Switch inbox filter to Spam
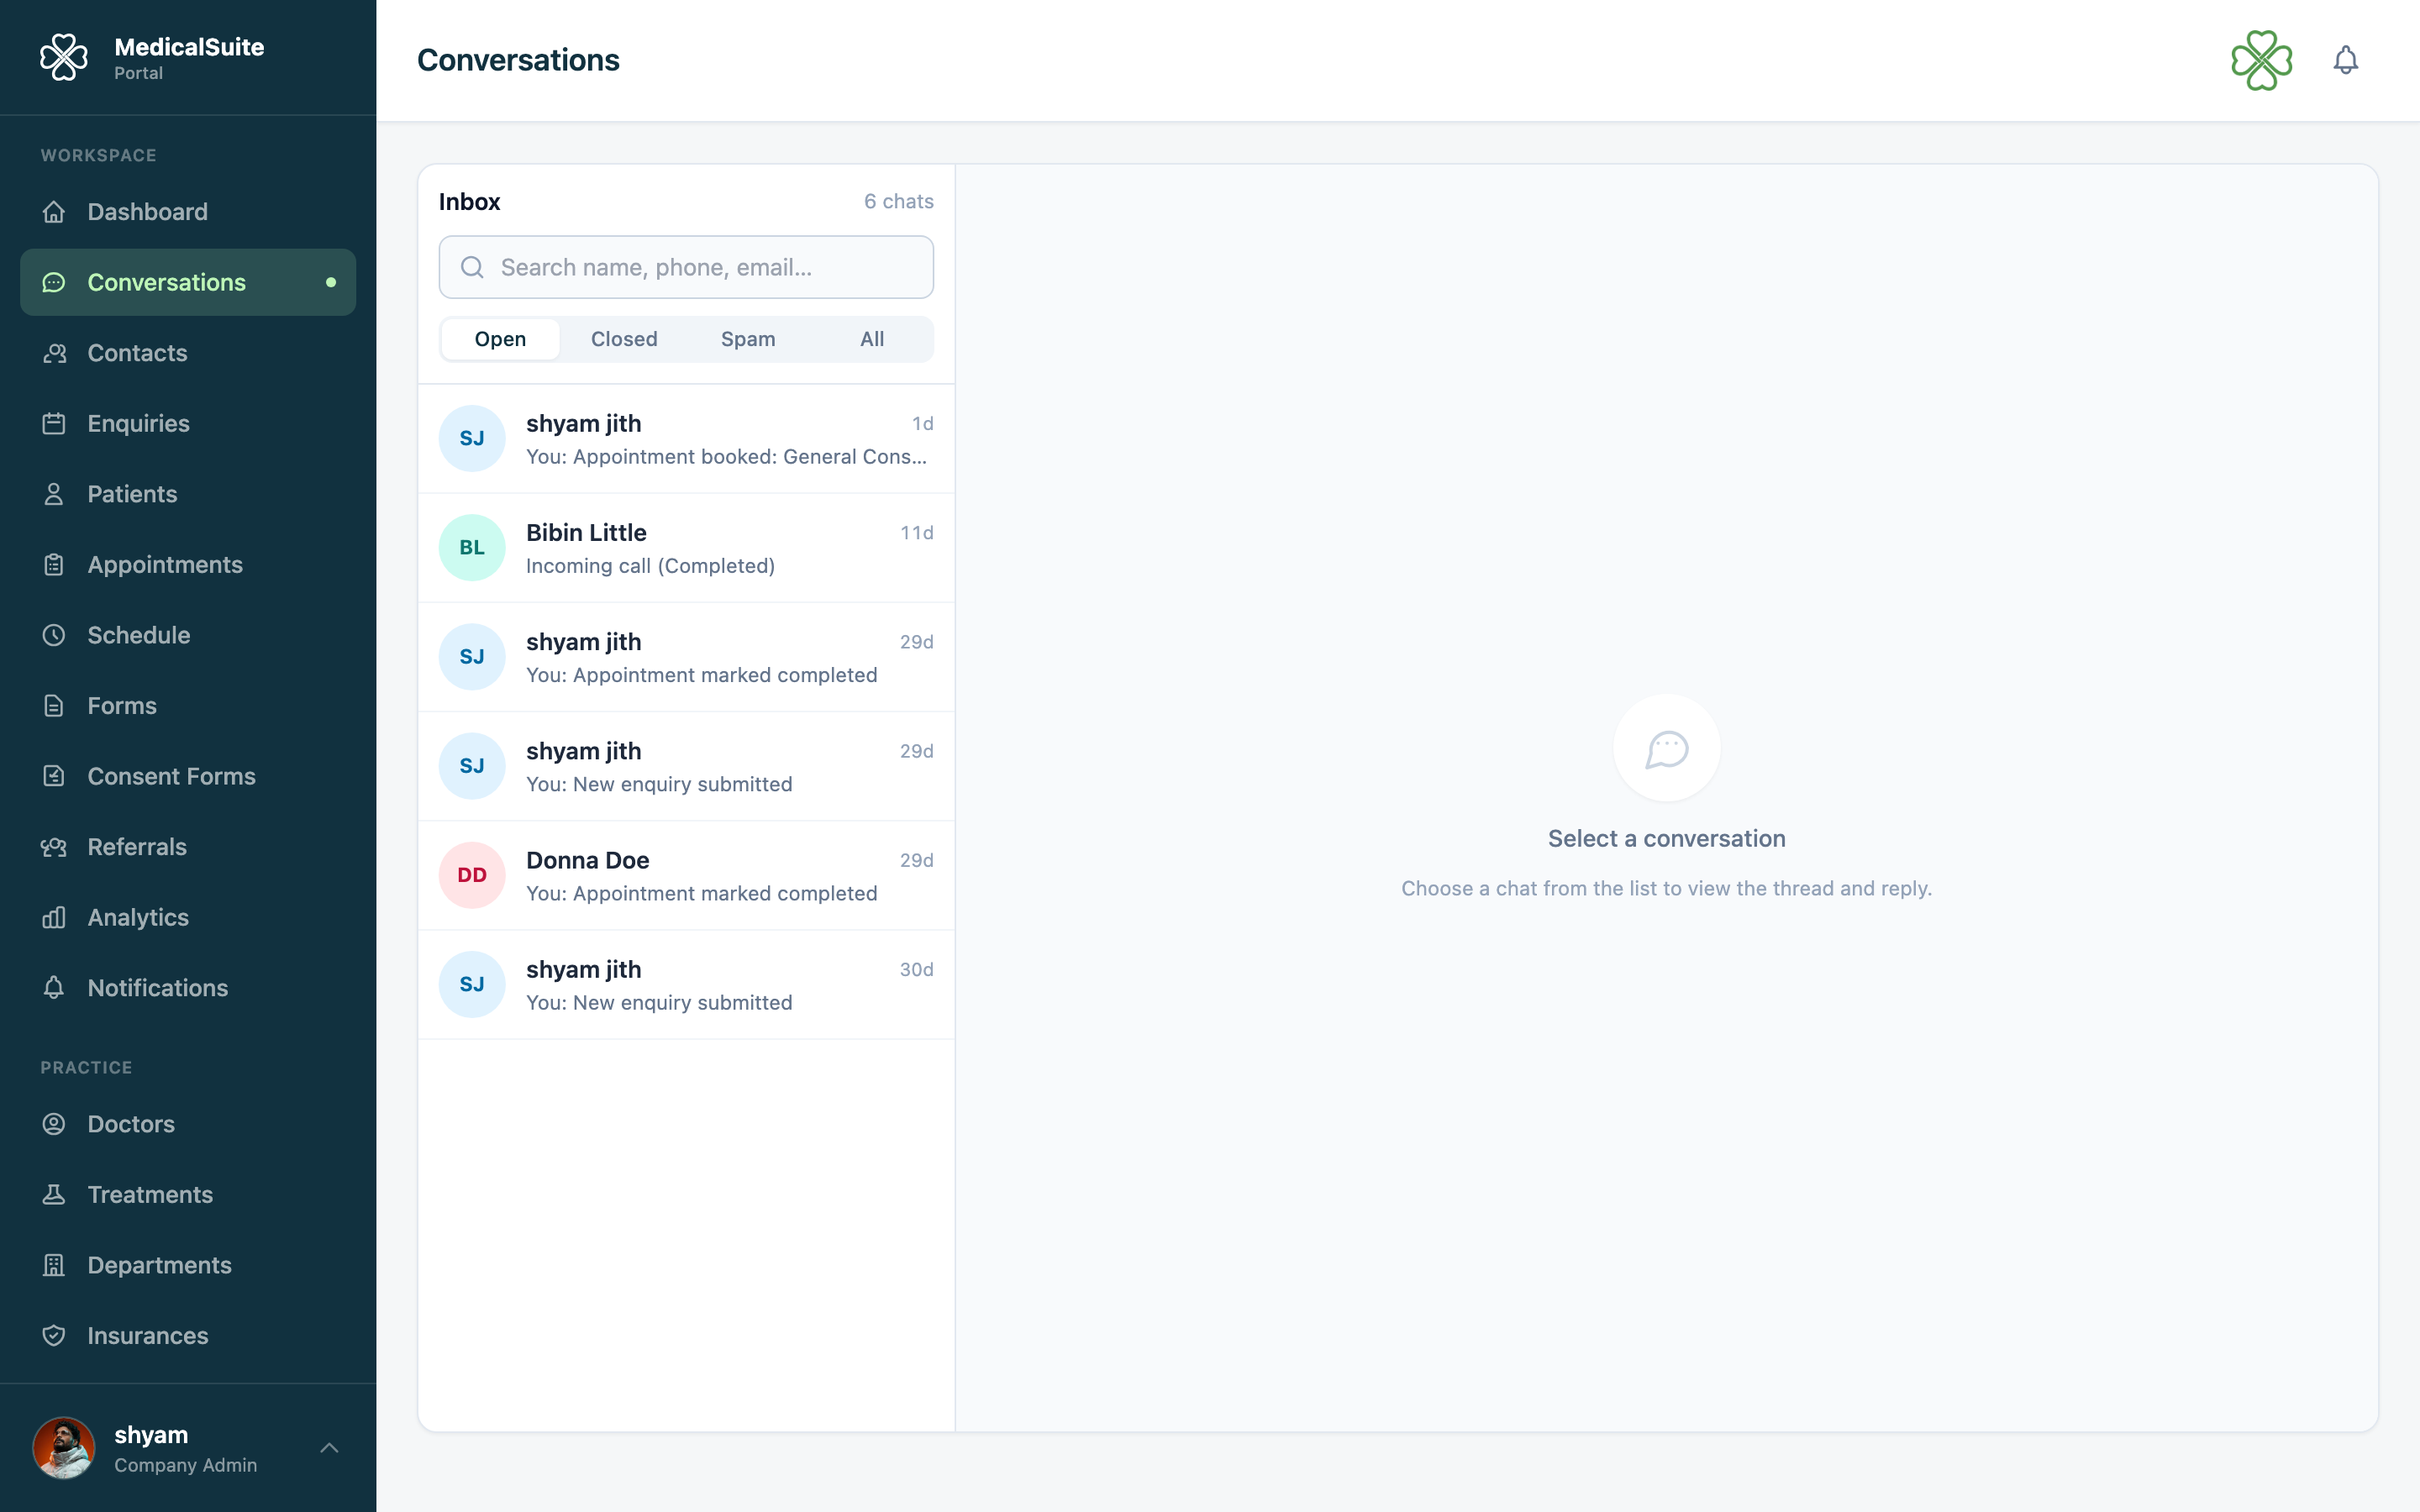The width and height of the screenshot is (2420, 1512). point(748,339)
